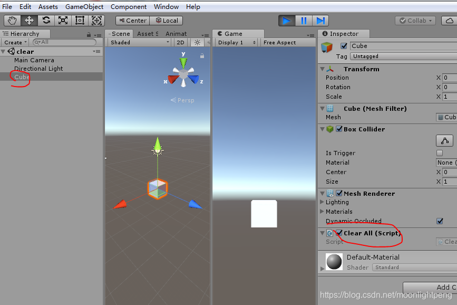
Task: Switch to the Animator tab
Action: 176,34
